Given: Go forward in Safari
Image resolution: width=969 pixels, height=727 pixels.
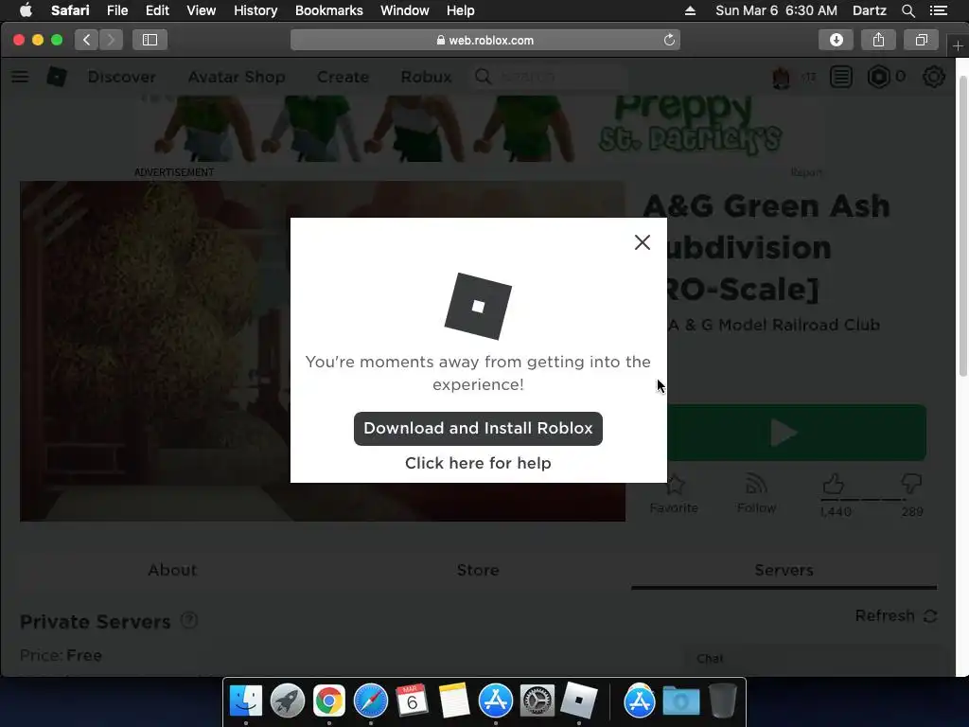Looking at the screenshot, I should (111, 40).
